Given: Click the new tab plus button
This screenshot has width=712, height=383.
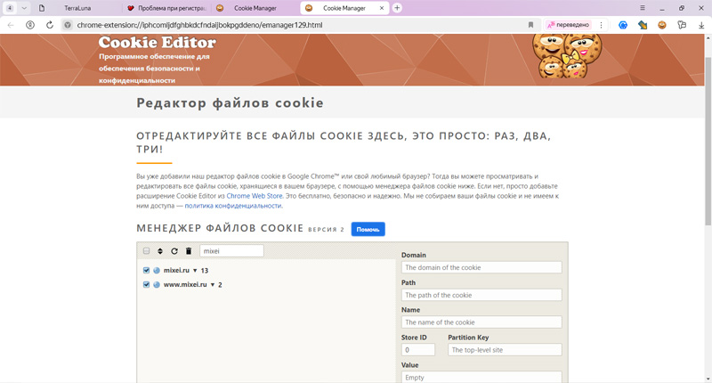Looking at the screenshot, I should coord(397,8).
